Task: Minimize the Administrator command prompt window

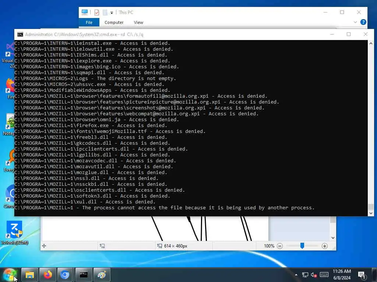Action: [x=332, y=34]
